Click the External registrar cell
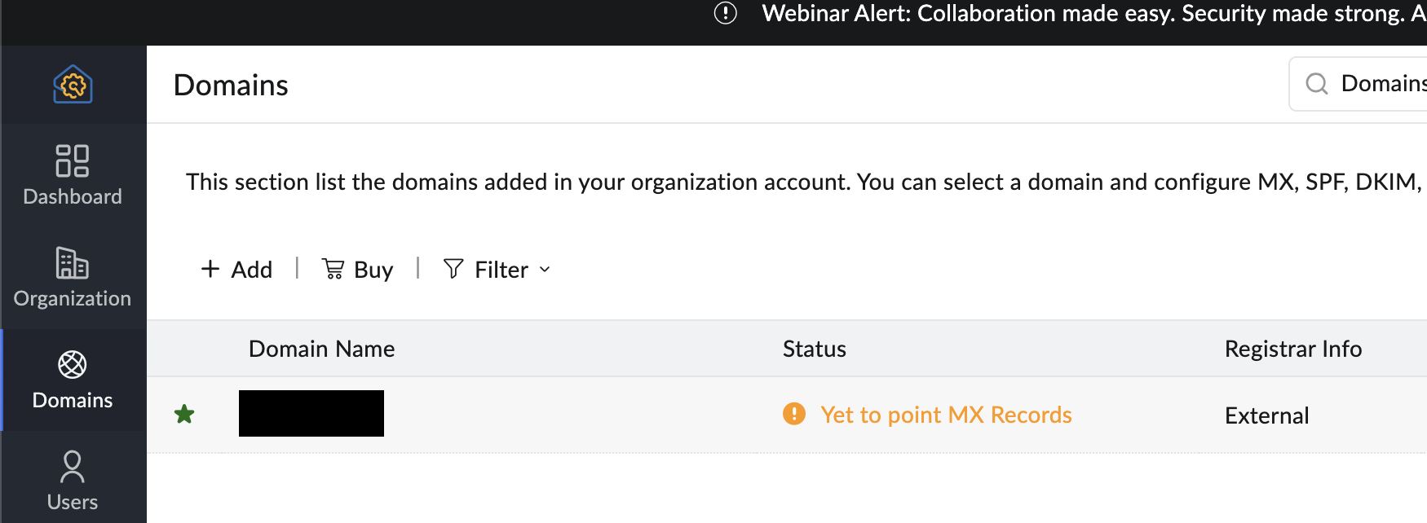This screenshot has width=1427, height=523. point(1266,415)
